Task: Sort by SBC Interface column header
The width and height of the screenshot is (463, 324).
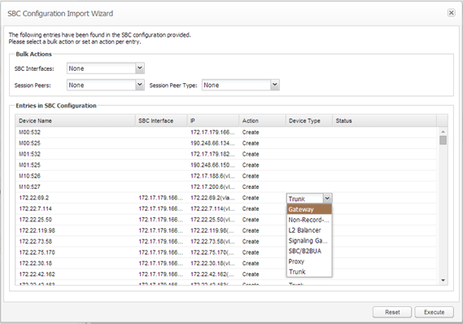Action: pyautogui.click(x=161, y=120)
